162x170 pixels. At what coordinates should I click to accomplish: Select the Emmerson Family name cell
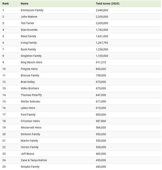32,10
